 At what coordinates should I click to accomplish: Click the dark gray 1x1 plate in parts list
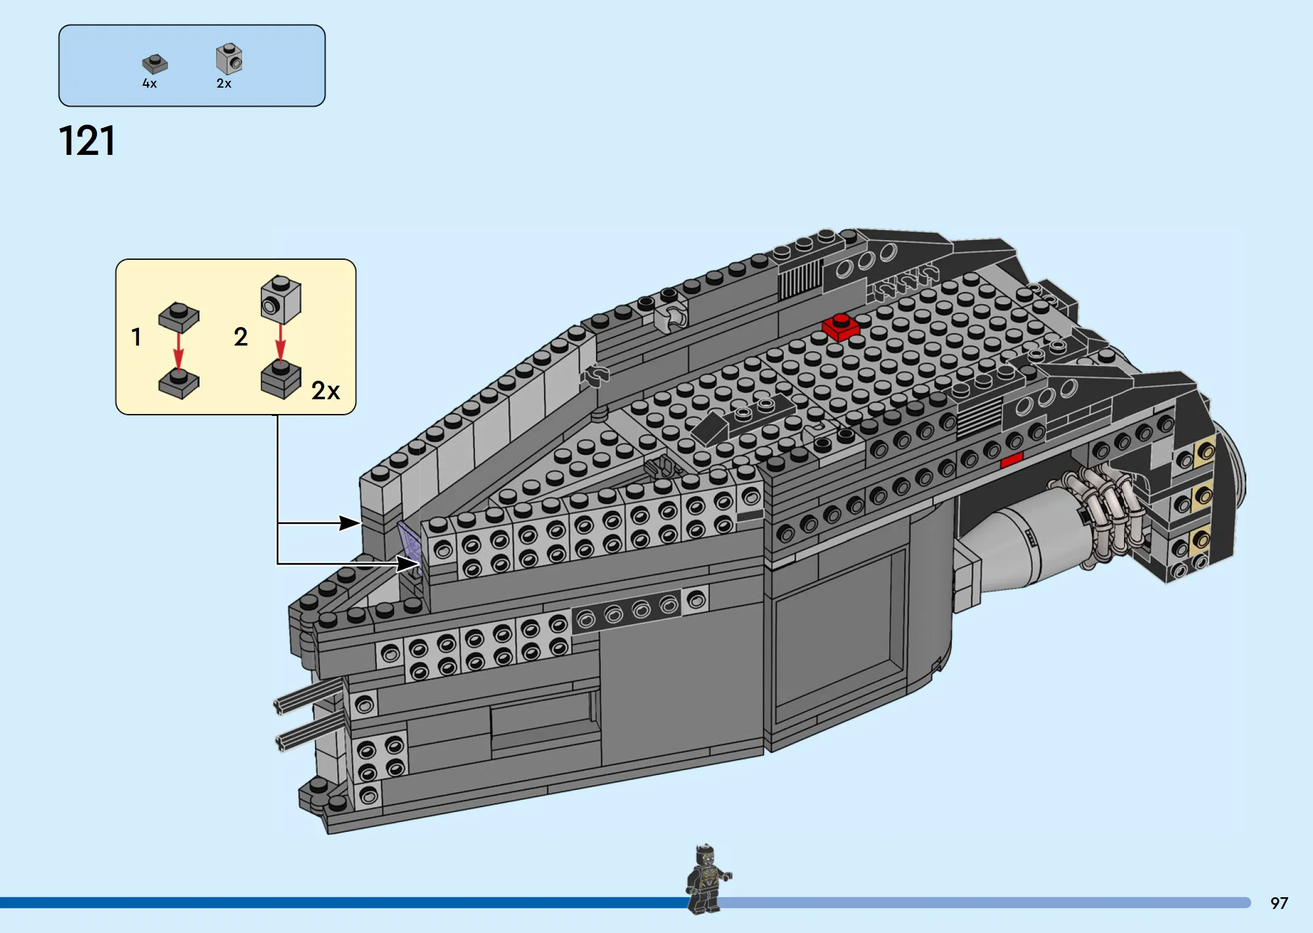point(155,64)
